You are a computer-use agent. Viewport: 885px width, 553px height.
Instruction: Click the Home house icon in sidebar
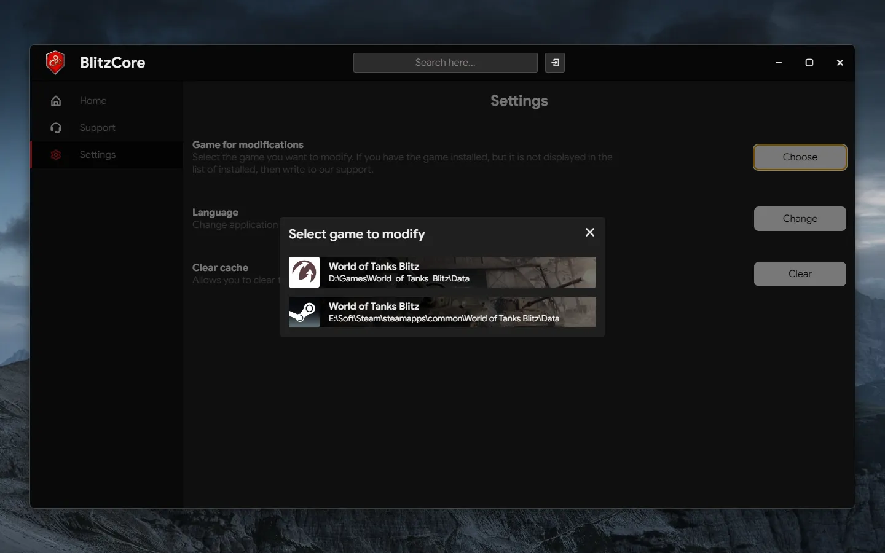click(56, 101)
